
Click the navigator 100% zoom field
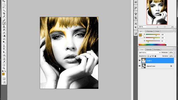(x=142, y=27)
